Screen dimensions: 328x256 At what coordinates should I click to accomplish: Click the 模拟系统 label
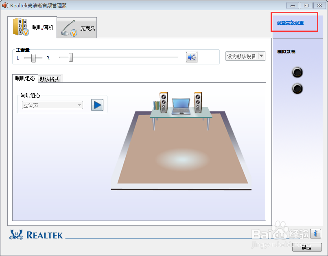pyautogui.click(x=286, y=51)
